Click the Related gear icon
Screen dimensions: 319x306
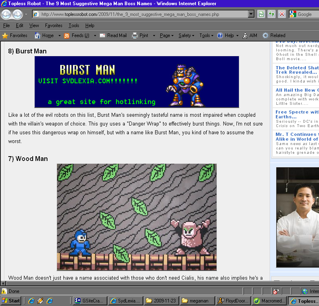265,35
